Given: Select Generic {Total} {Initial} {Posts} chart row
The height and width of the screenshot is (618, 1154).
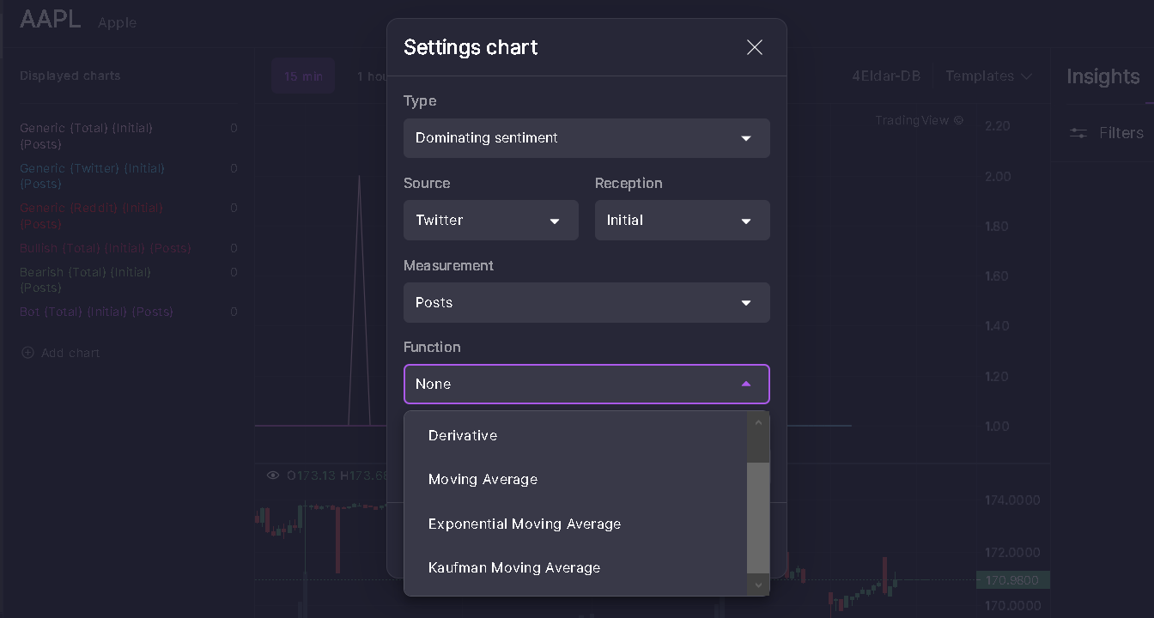Looking at the screenshot, I should point(129,136).
